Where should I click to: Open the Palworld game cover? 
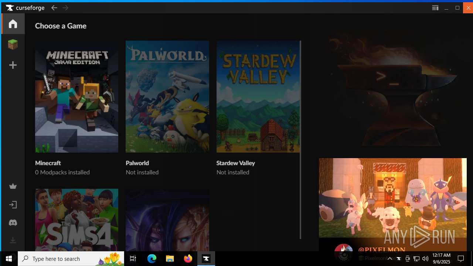(x=167, y=96)
